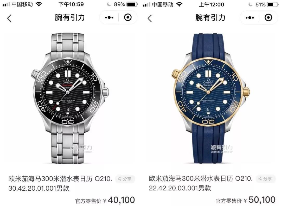This screenshot has width=281, height=206.
Task: Close mini program via left target icon
Action: (128, 17)
